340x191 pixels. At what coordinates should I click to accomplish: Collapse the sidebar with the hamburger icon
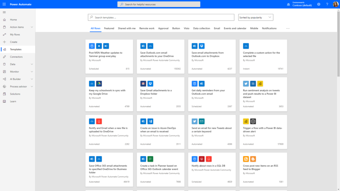[x=4, y=12]
